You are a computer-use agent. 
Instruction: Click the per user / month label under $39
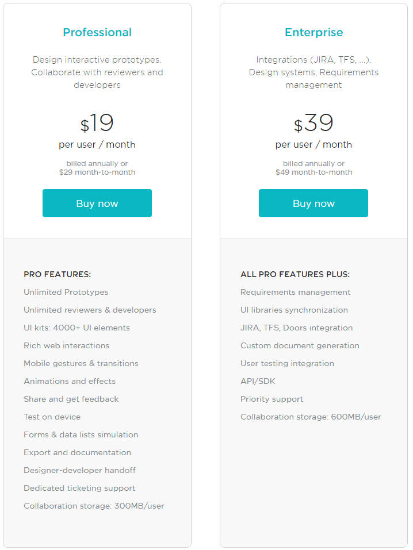coord(313,144)
